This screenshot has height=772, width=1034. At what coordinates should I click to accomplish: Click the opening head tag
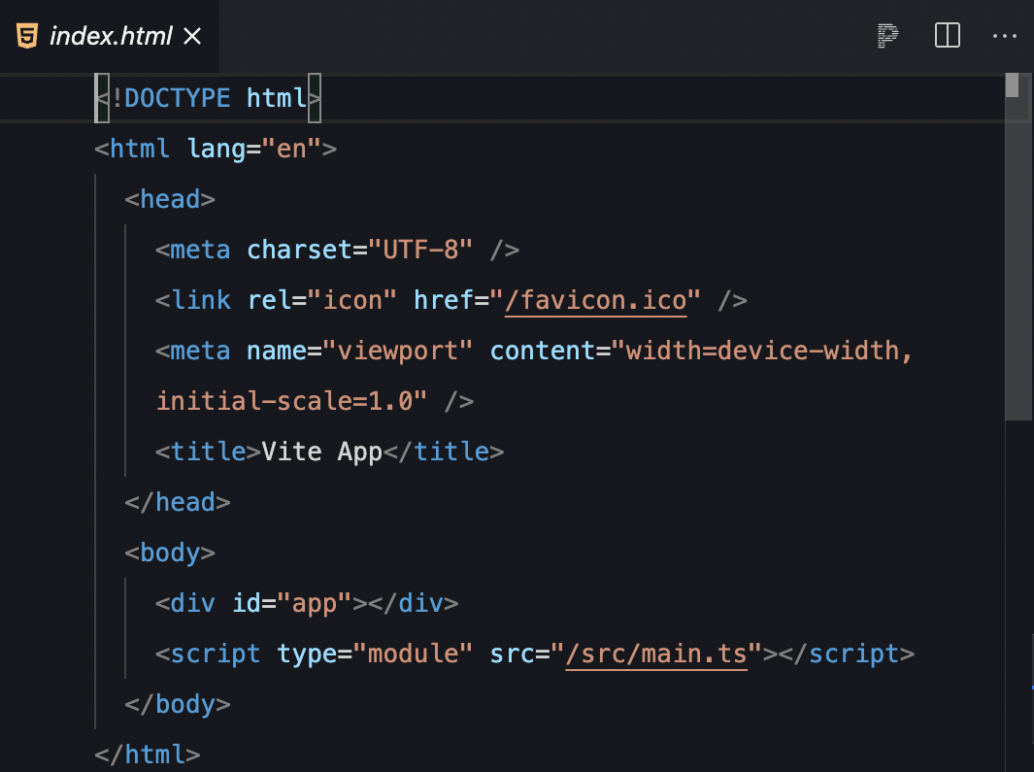tap(170, 199)
